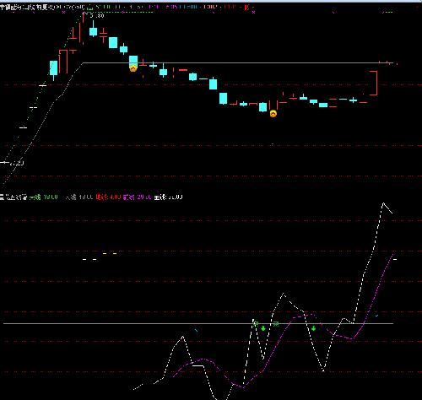The height and width of the screenshot is (400, 422).
Task: Select the gray horizontal line in the sub-chart
Action: 198,323
